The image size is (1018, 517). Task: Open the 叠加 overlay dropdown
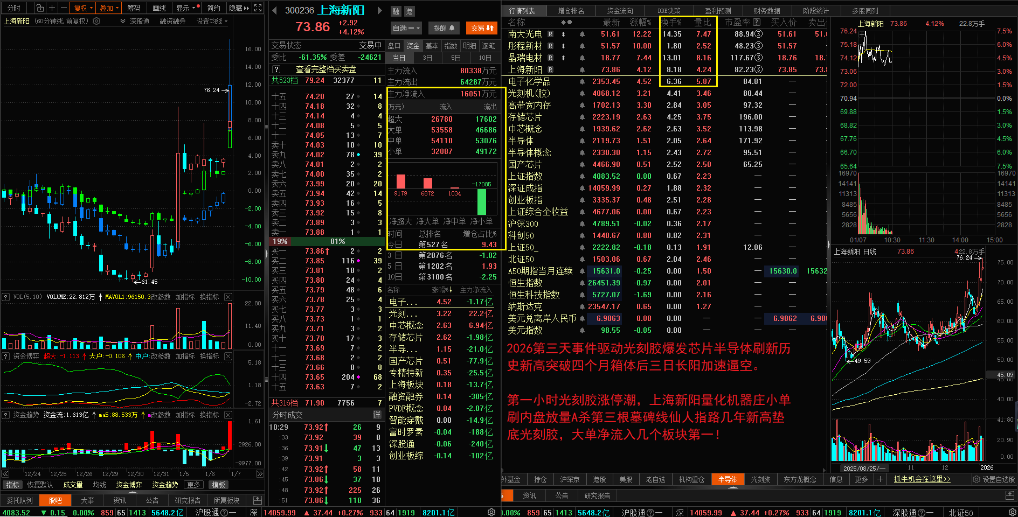click(x=109, y=8)
